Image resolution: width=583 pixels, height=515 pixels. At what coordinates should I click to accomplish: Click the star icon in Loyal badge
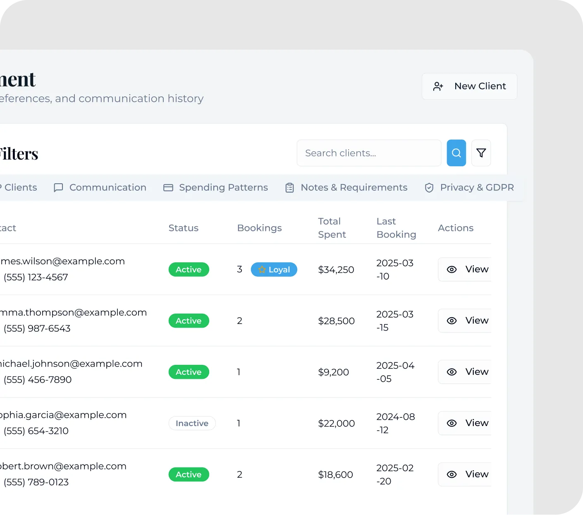point(262,270)
